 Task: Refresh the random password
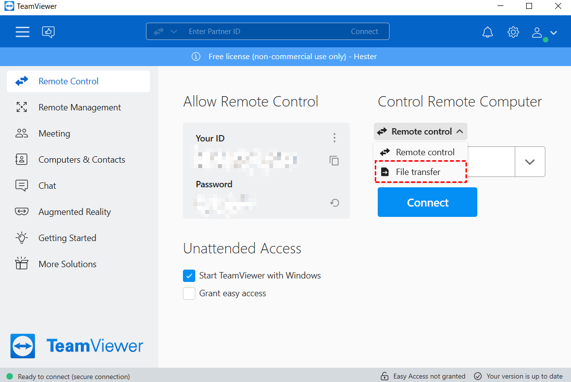coord(335,203)
